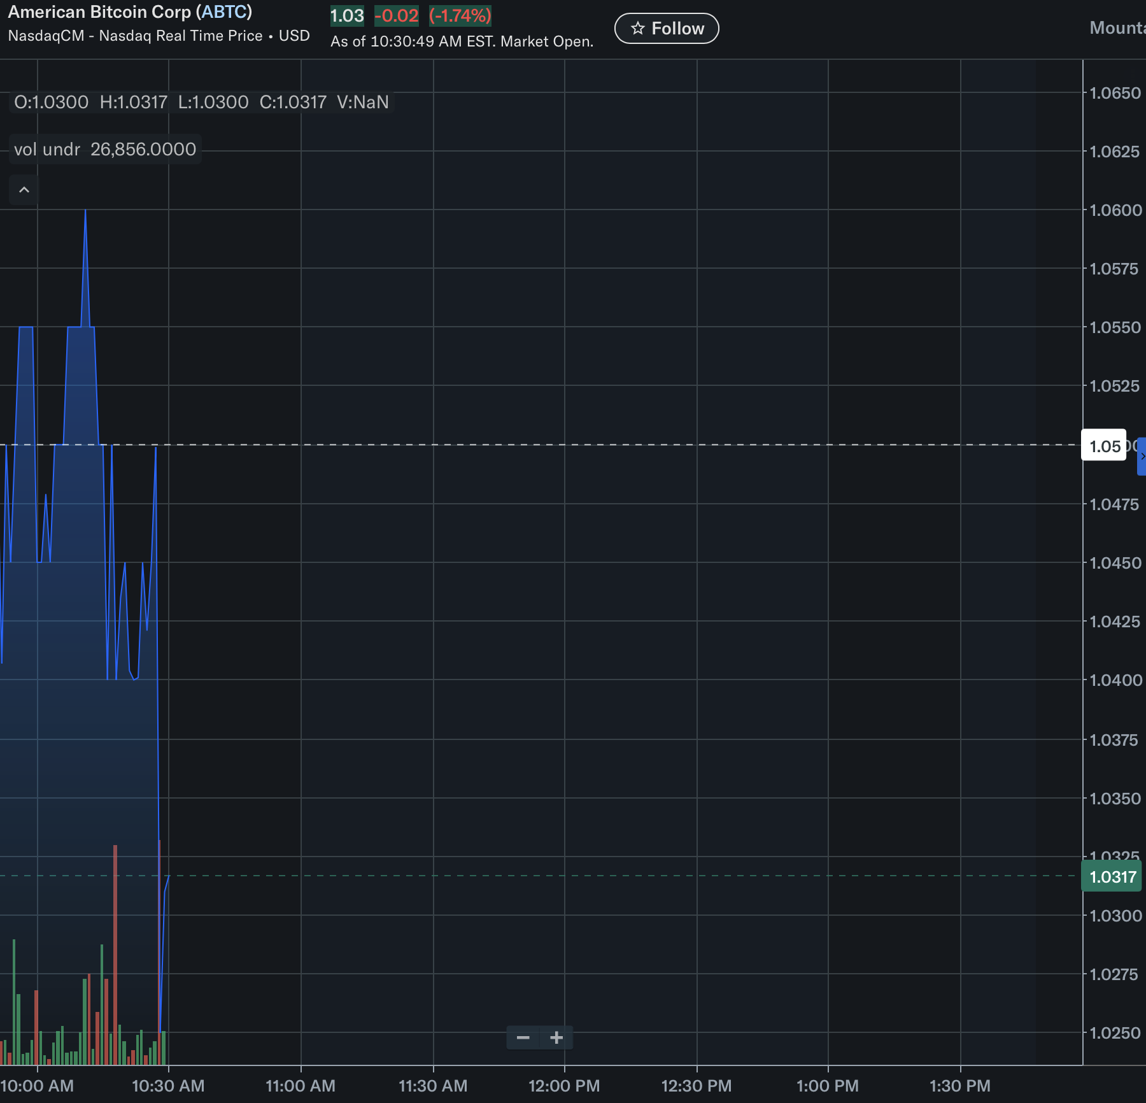Click the 11:00 AM time axis label
The image size is (1146, 1103).
(301, 1086)
